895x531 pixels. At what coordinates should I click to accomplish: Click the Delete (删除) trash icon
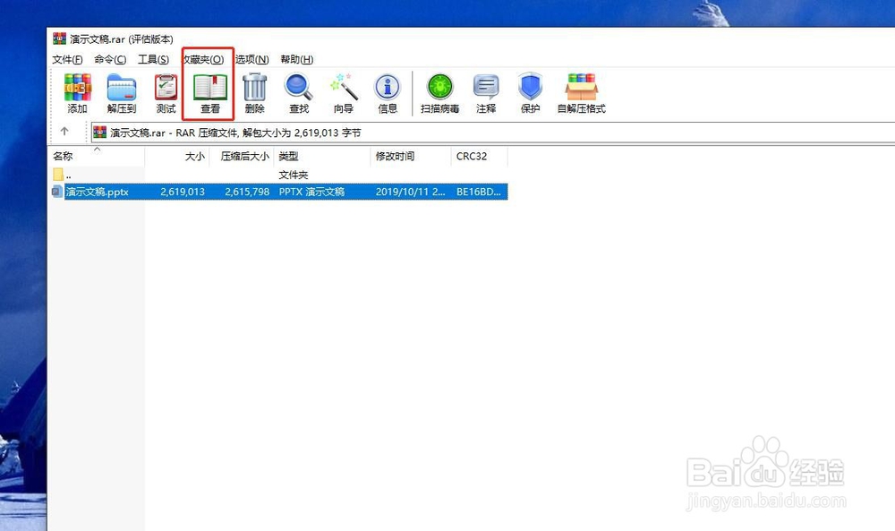254,93
